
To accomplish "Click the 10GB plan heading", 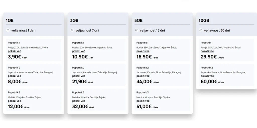I will [x=204, y=20].
